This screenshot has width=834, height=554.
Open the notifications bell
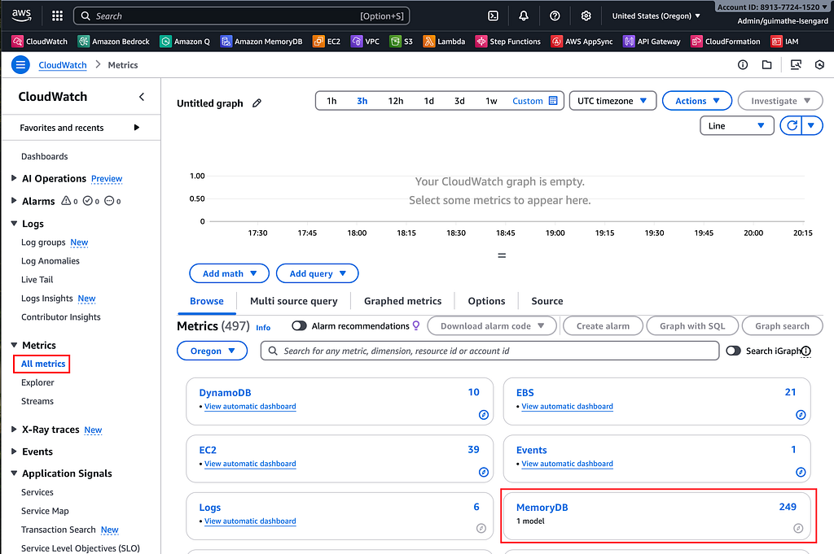tap(524, 16)
